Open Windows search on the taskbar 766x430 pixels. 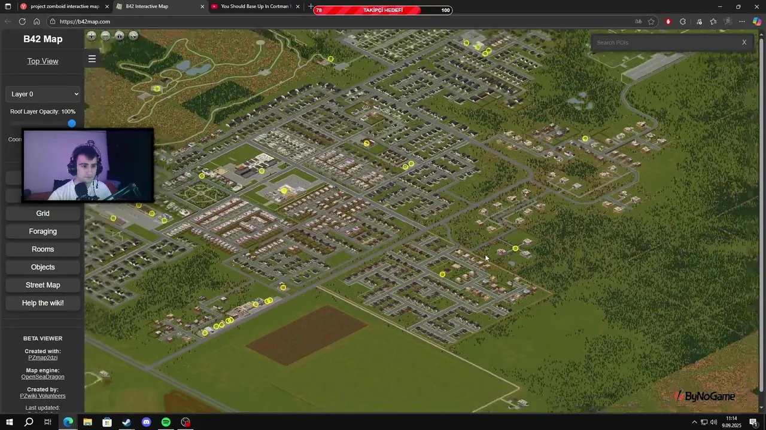28,422
